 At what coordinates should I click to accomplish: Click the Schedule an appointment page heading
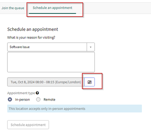coord(33,29)
